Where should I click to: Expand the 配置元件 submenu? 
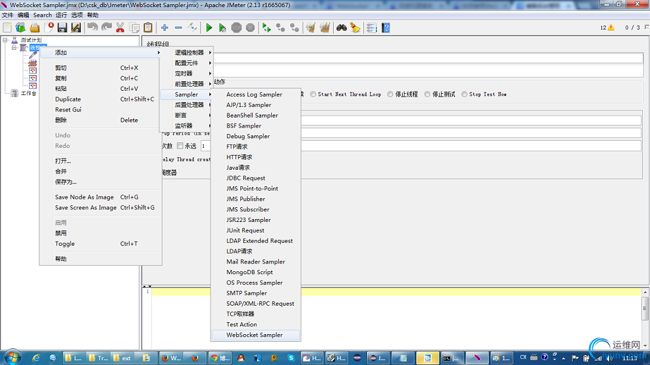pyautogui.click(x=186, y=63)
